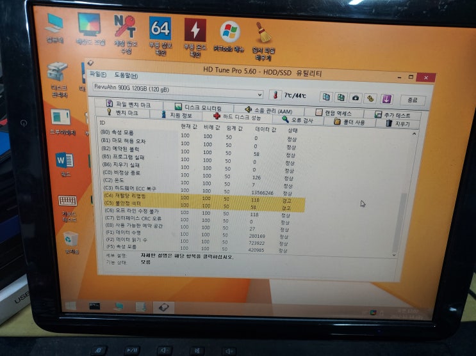Click the camera save screenshot icon
Viewport: 476px width, 356px height.
click(x=356, y=98)
